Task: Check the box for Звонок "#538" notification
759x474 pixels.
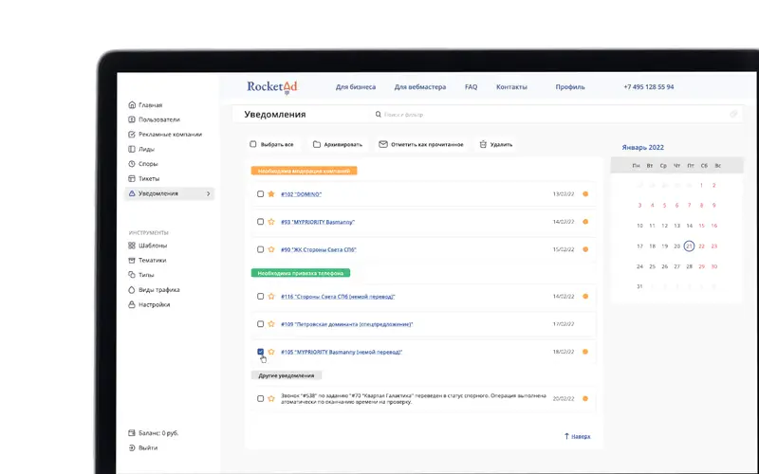Action: point(260,398)
